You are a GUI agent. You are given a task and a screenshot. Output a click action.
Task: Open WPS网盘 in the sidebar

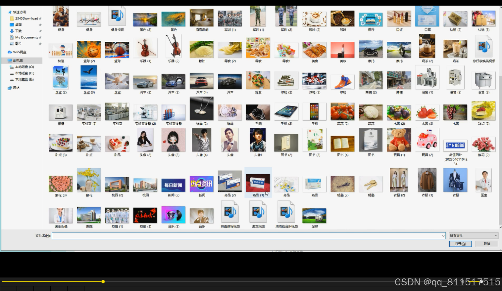[x=20, y=52]
